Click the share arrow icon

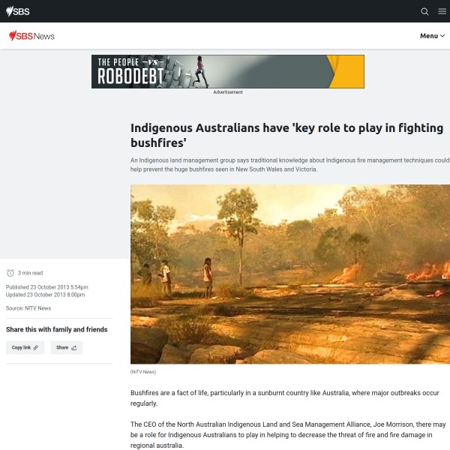[74, 347]
